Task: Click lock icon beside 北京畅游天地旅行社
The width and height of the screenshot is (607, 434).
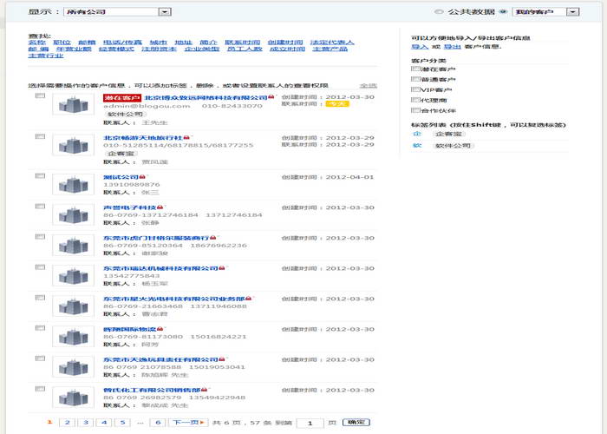Action: 186,137
